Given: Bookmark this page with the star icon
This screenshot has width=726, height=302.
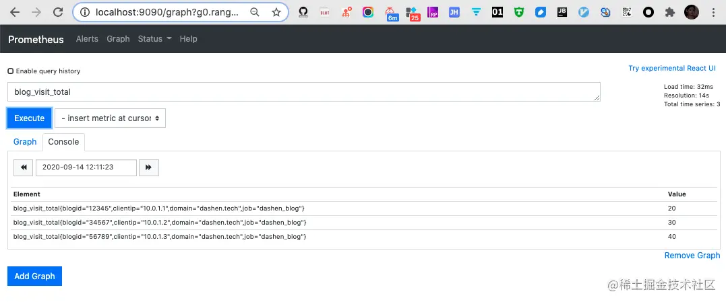Looking at the screenshot, I should (276, 13).
